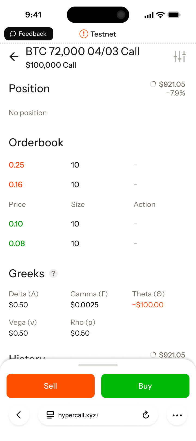Select the 0.25 ask price in the Orderbook
This screenshot has height=441, width=196.
click(16, 165)
